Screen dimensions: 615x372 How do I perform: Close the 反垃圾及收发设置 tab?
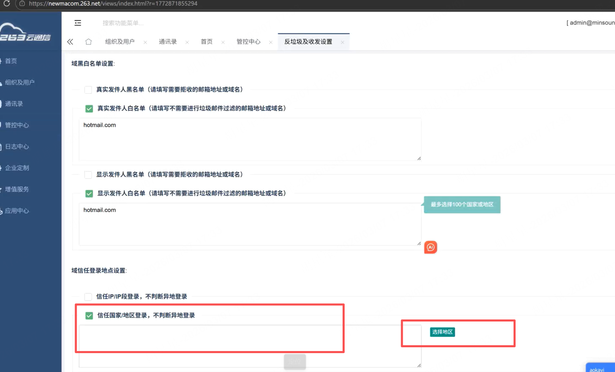coord(342,42)
